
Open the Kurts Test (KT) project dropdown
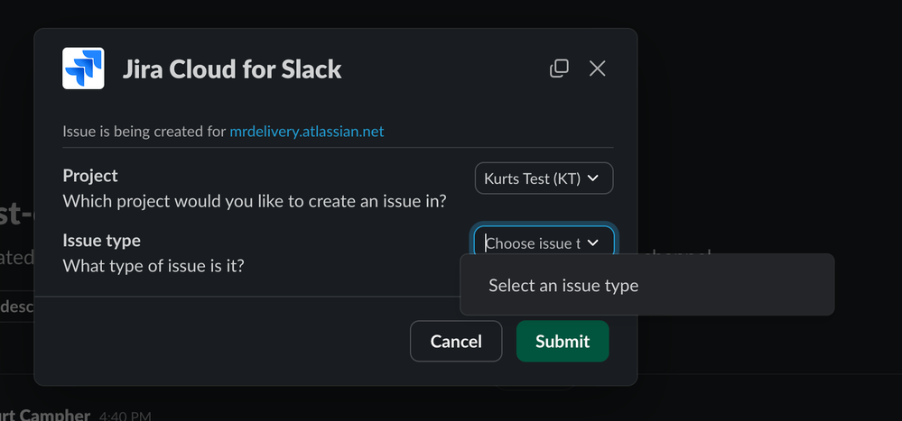(544, 178)
